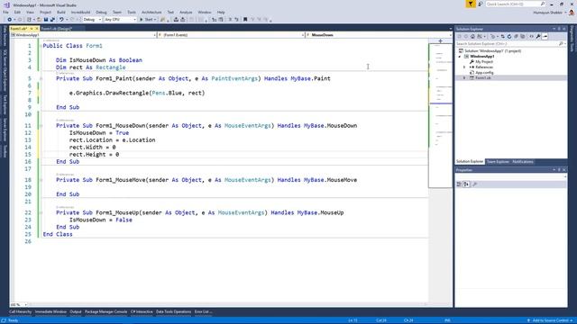Select Solution 'WindowsApp1' root node
Image resolution: width=577 pixels, height=324 pixels.
tap(492, 51)
